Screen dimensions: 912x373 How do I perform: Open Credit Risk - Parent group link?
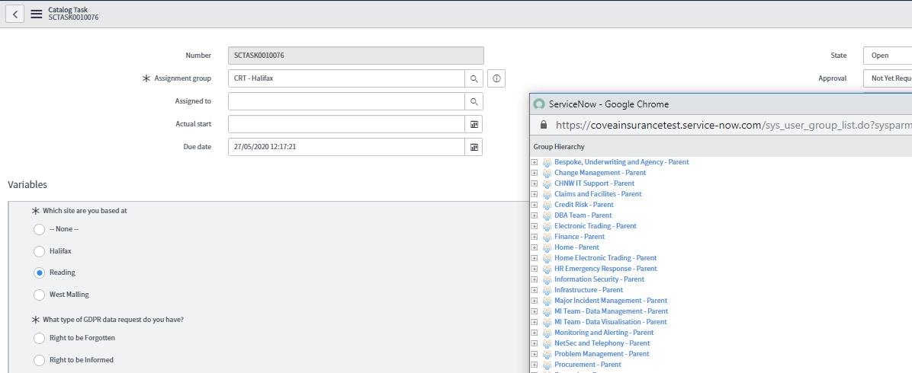583,205
